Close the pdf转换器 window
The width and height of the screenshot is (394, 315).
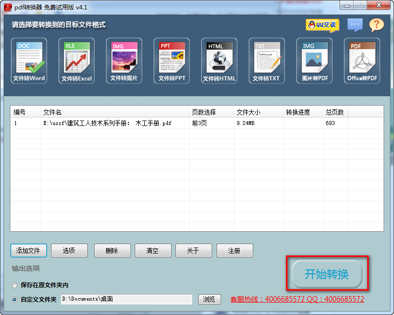click(379, 5)
